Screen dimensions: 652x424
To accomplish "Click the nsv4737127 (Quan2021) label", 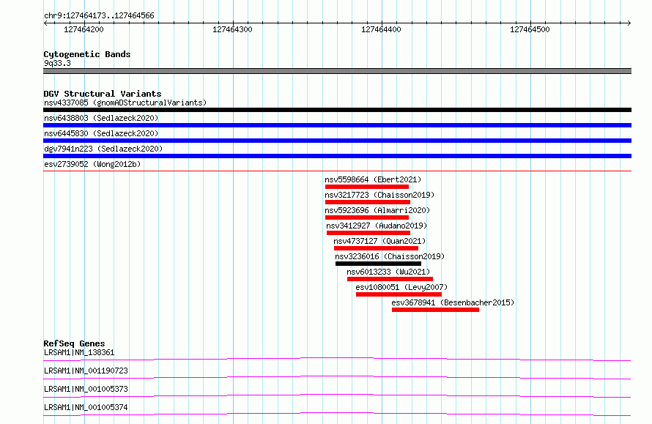I will (x=379, y=241).
